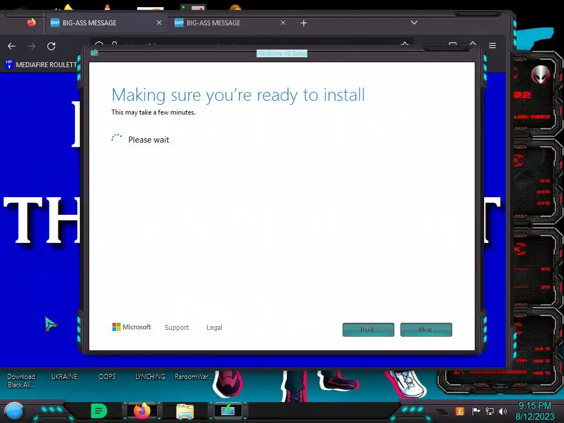Viewport: 564px width, 423px height.
Task: Open the green notes app on taskbar
Action: pos(99,411)
